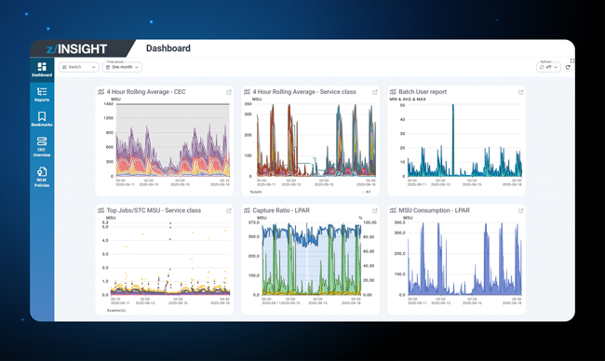Open WLM Policies from the sidebar
Image resolution: width=605 pixels, height=361 pixels.
tap(42, 177)
